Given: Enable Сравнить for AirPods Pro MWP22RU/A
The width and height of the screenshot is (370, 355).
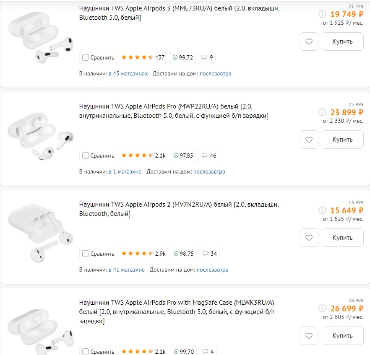Looking at the screenshot, I should click(x=86, y=155).
